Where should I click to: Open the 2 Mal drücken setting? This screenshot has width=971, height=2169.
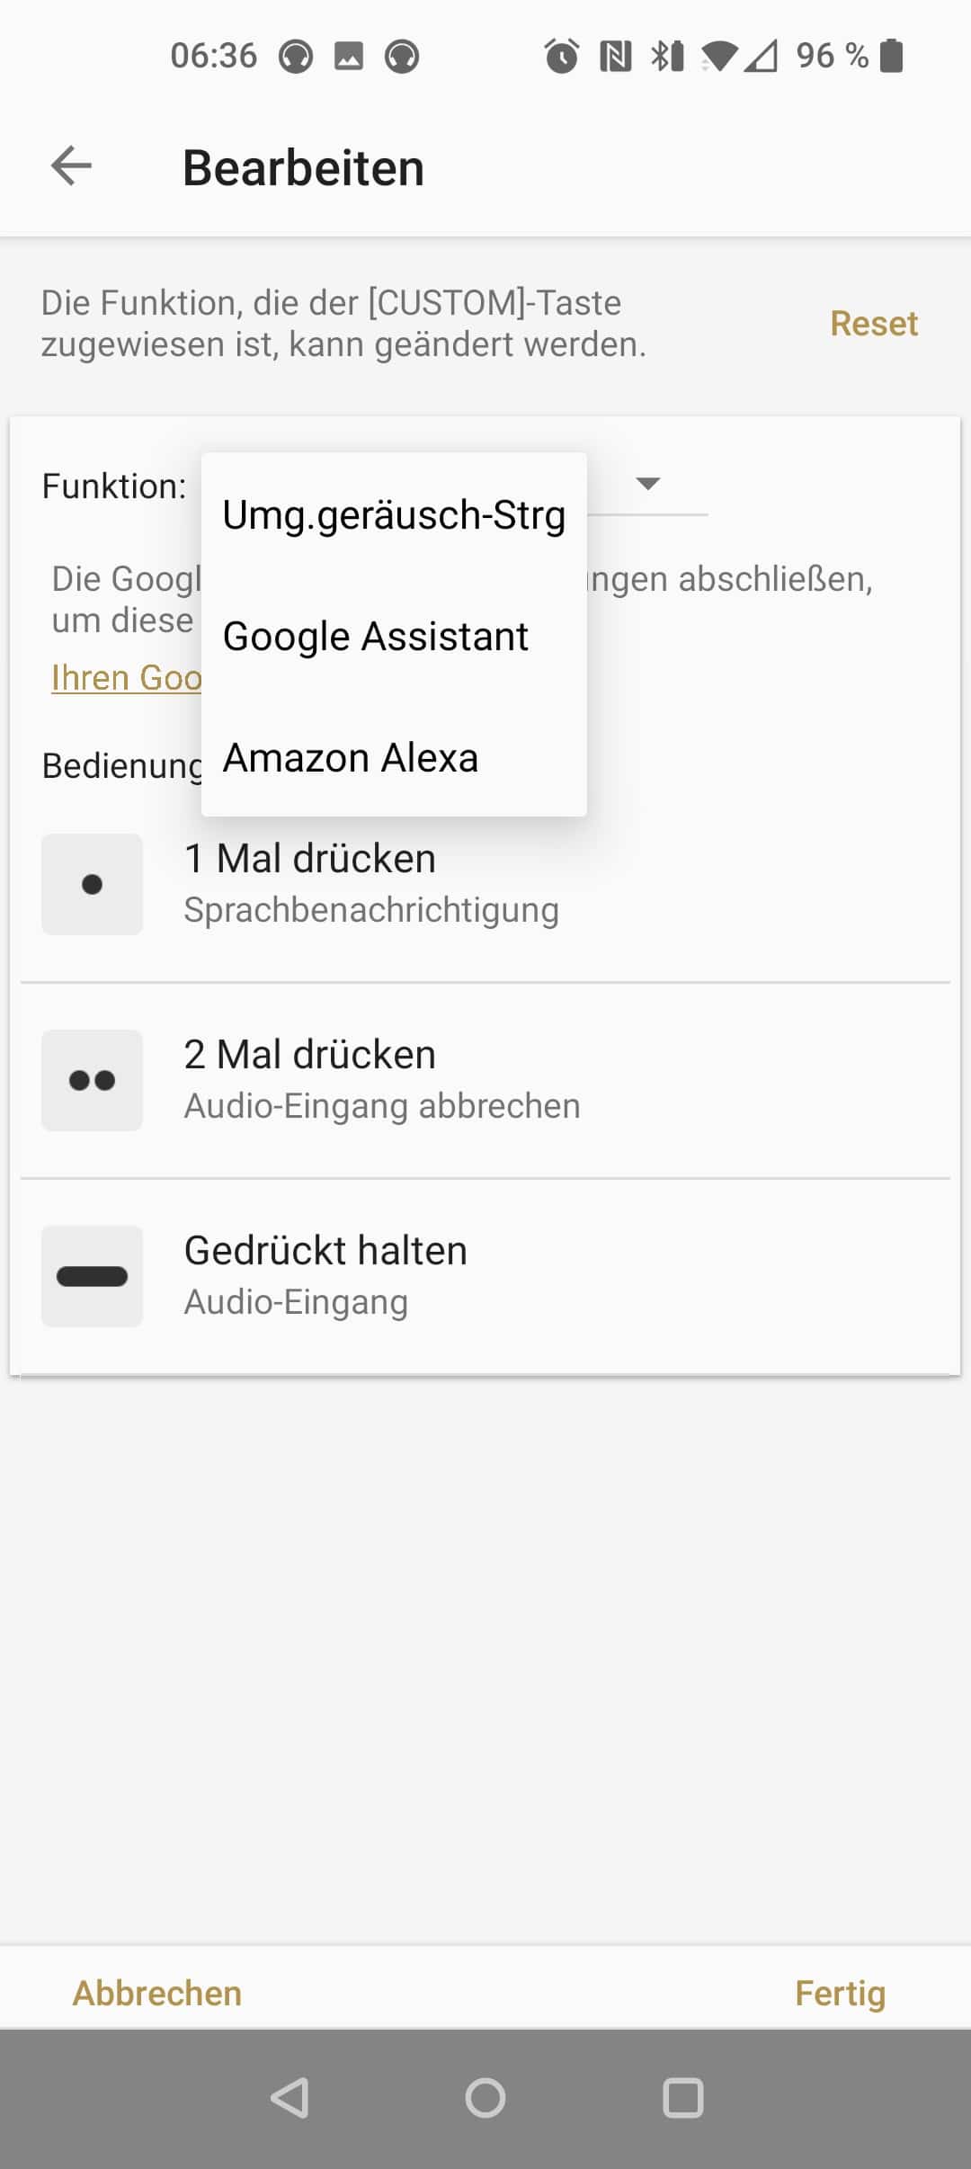pos(485,1080)
